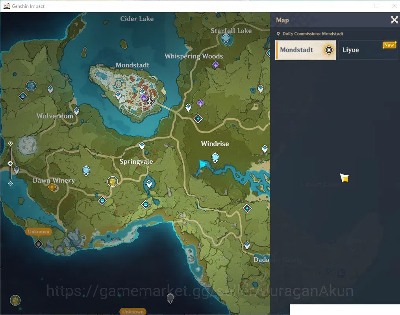Close the Map side panel
Image resolution: width=400 pixels, height=315 pixels.
[394, 20]
